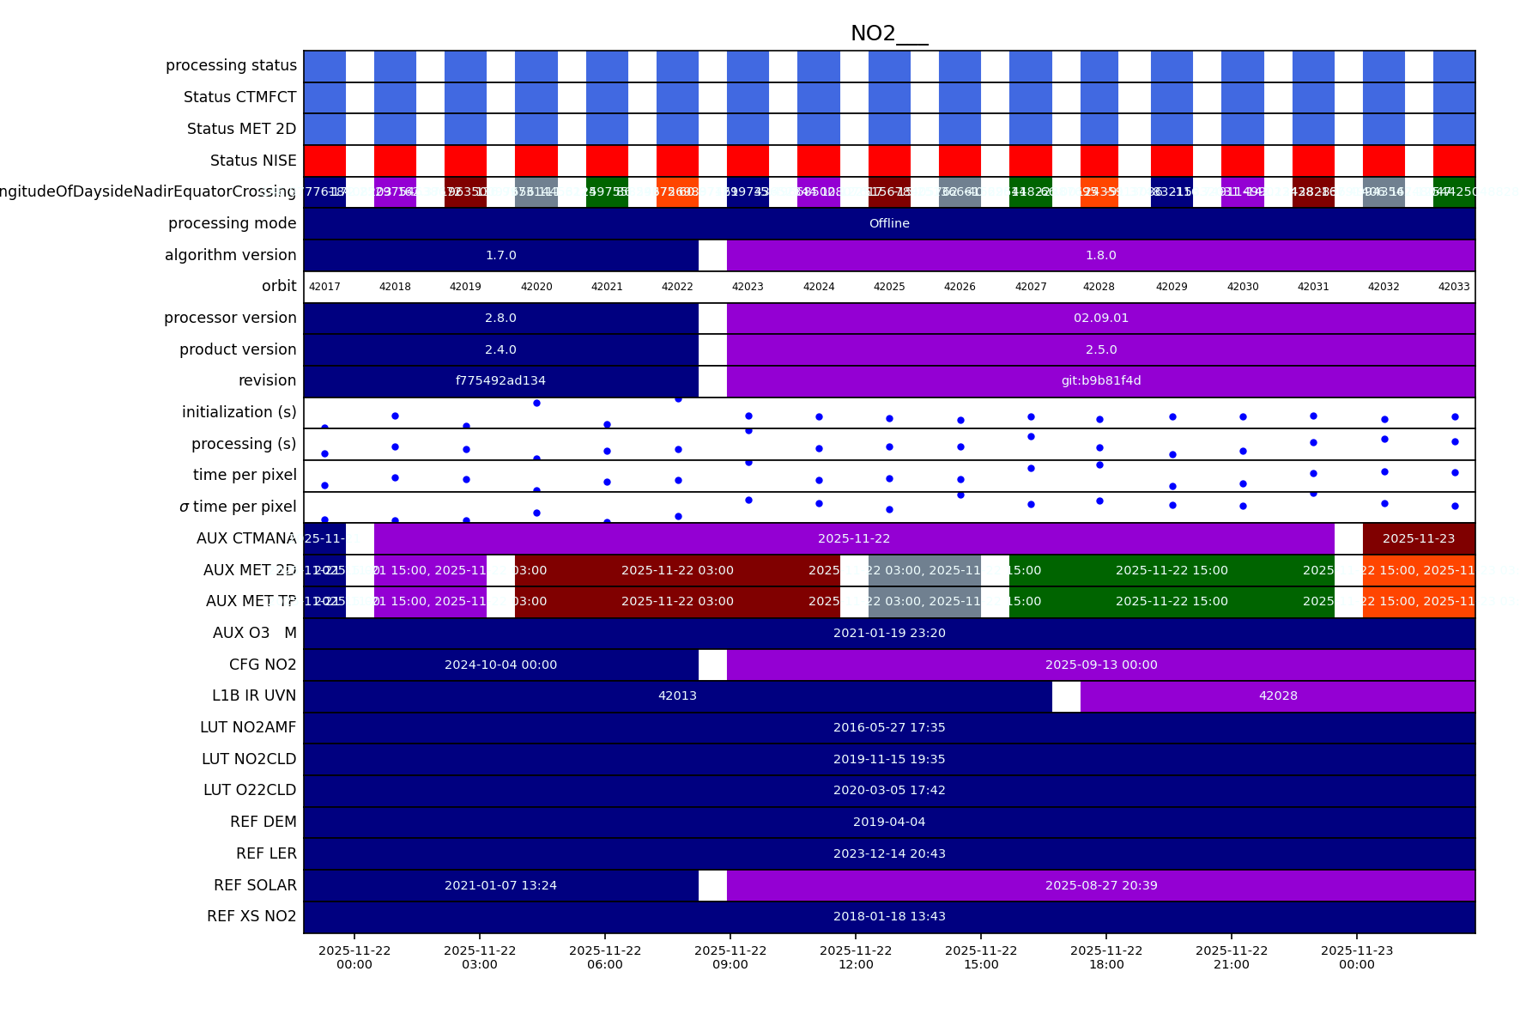Click the Status NISE row label

point(253,161)
